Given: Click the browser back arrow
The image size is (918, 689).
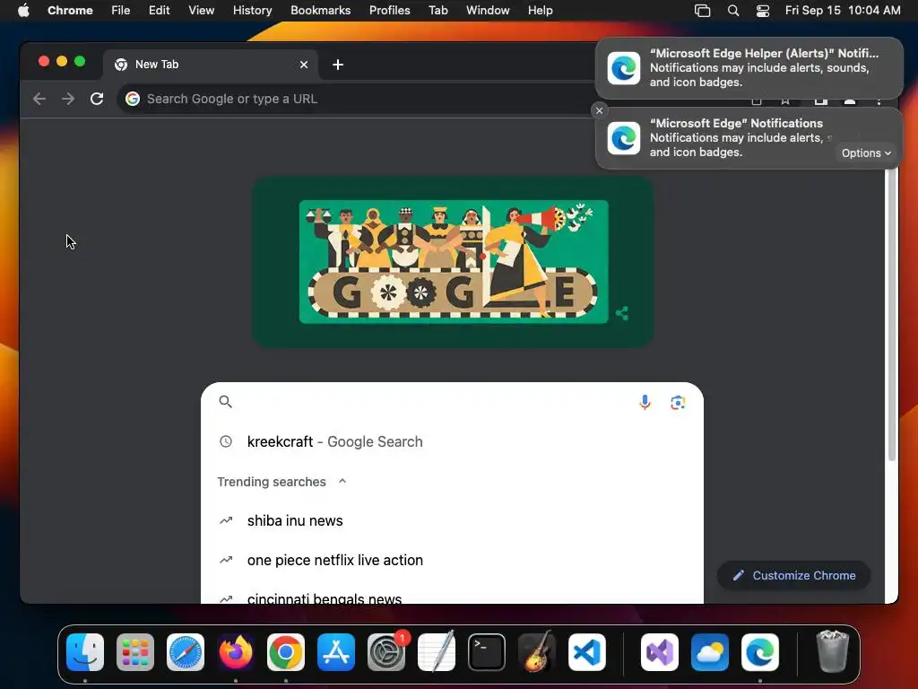Looking at the screenshot, I should pyautogui.click(x=39, y=99).
